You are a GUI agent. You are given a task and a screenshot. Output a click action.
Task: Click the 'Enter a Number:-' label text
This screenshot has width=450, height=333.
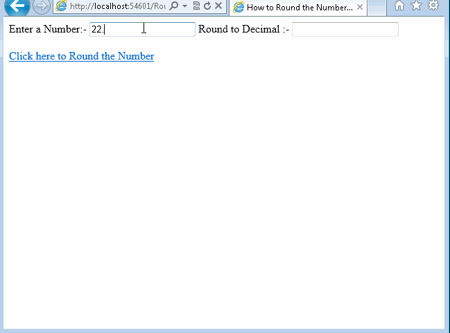point(48,29)
